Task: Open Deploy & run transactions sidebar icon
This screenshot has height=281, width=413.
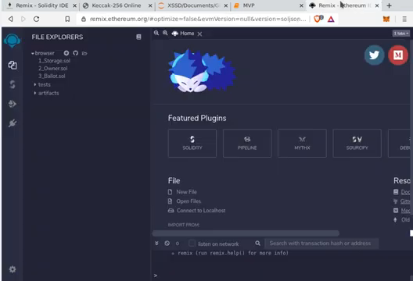Action: tap(13, 104)
